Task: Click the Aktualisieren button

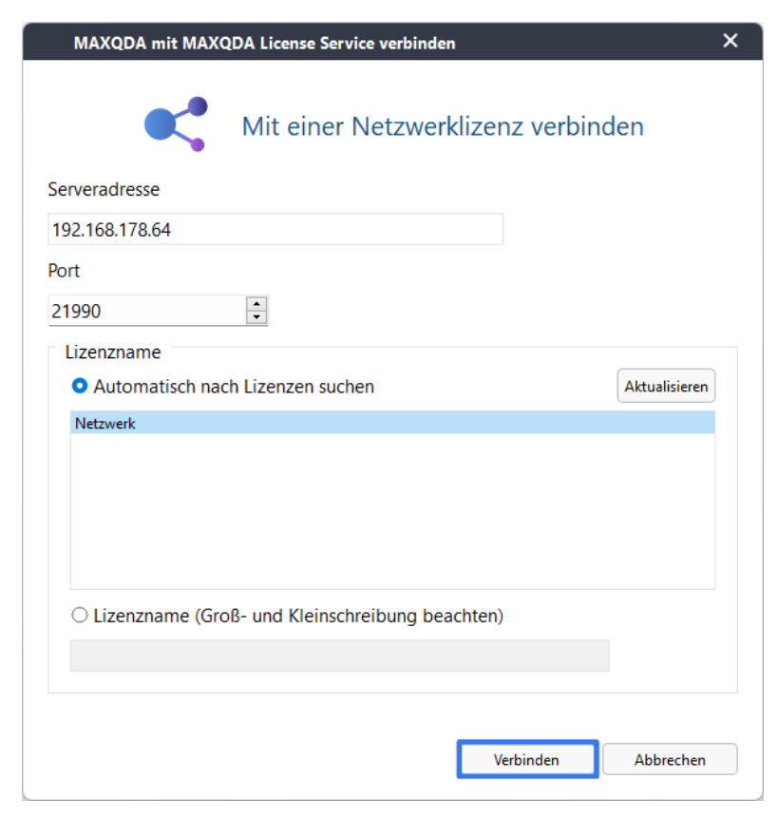Action: coord(666,386)
